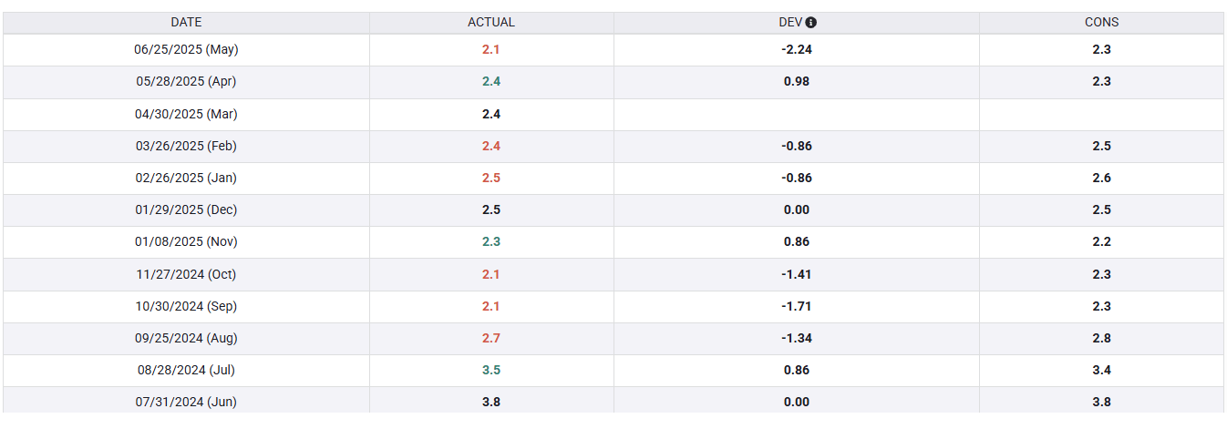The height and width of the screenshot is (429, 1227).
Task: Select the 07/31/2024 (Jun) date cell
Action: point(186,402)
